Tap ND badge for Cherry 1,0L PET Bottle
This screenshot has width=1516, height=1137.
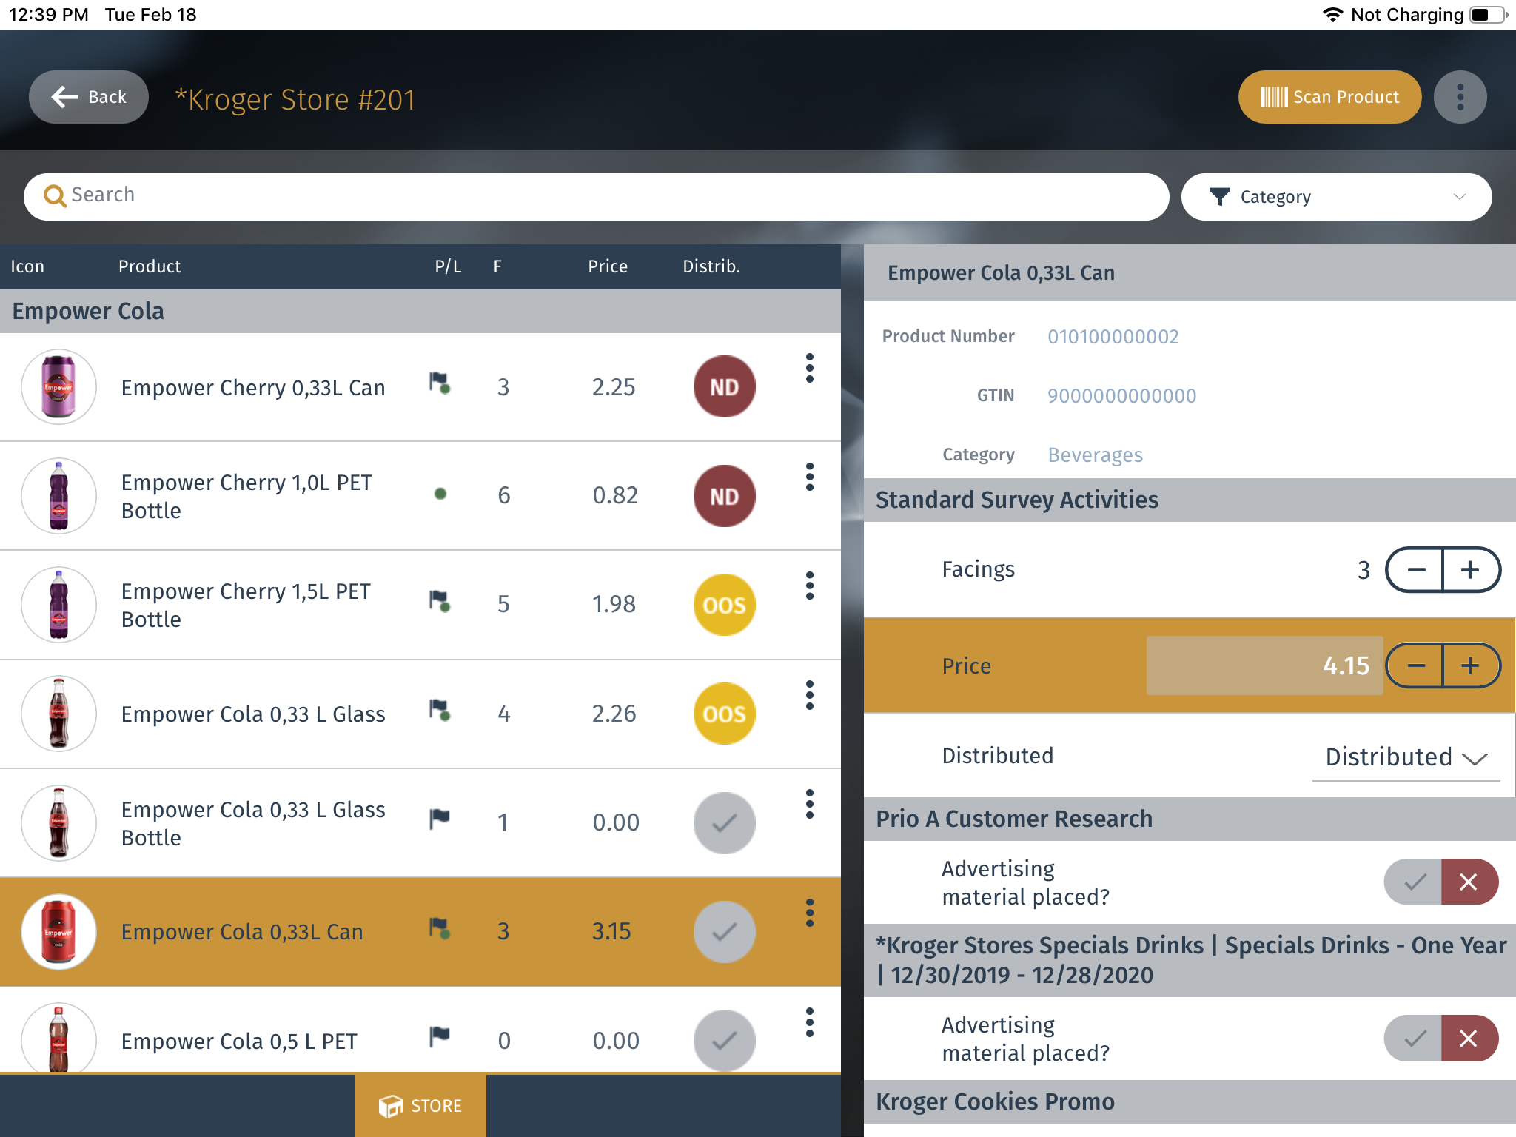pos(724,496)
